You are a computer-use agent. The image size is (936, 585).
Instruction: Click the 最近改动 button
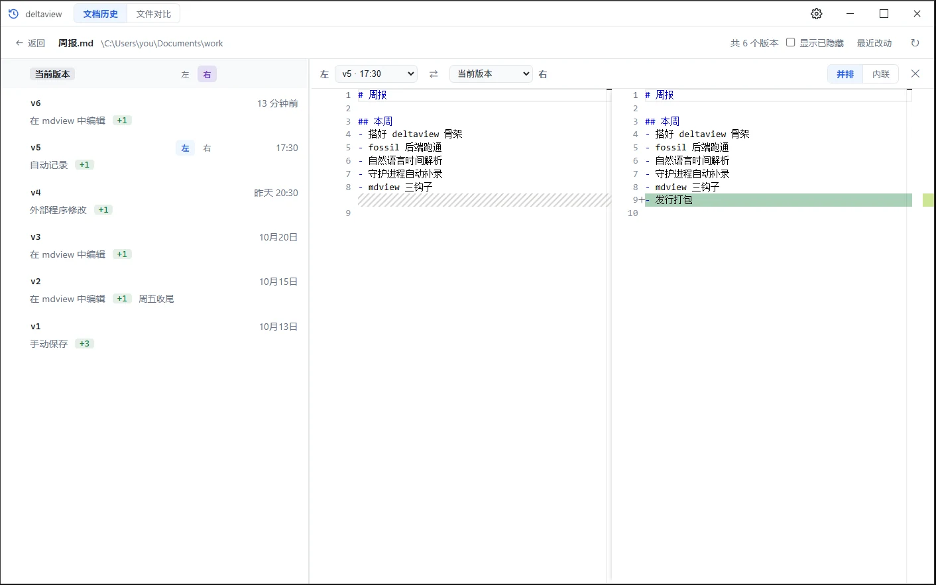[x=874, y=43]
